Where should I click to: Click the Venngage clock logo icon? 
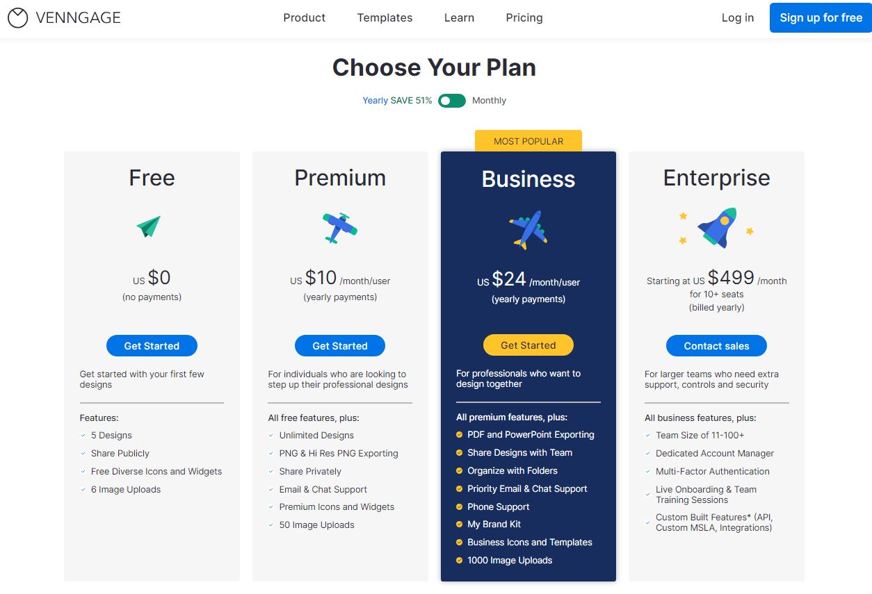coord(18,18)
